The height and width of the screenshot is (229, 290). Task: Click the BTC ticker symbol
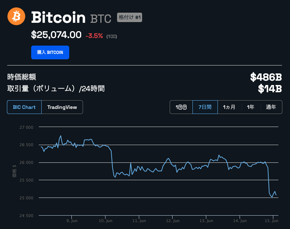[x=101, y=19]
